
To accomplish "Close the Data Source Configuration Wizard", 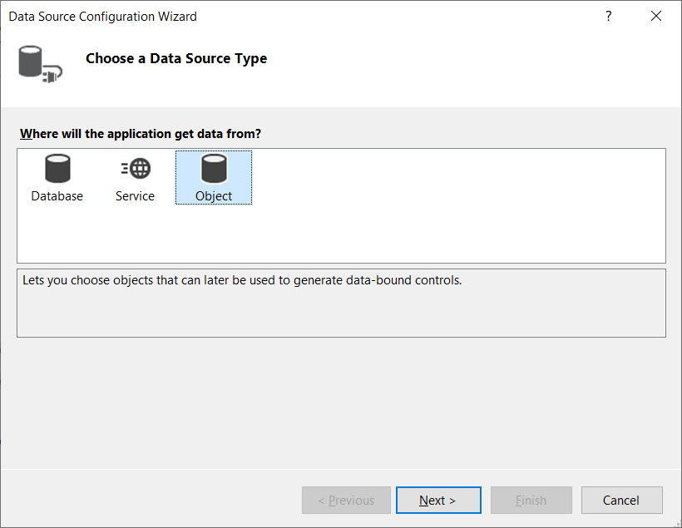I will click(656, 16).
